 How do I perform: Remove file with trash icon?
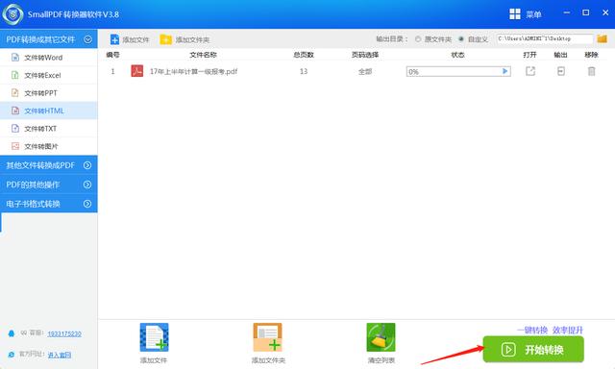click(x=592, y=71)
